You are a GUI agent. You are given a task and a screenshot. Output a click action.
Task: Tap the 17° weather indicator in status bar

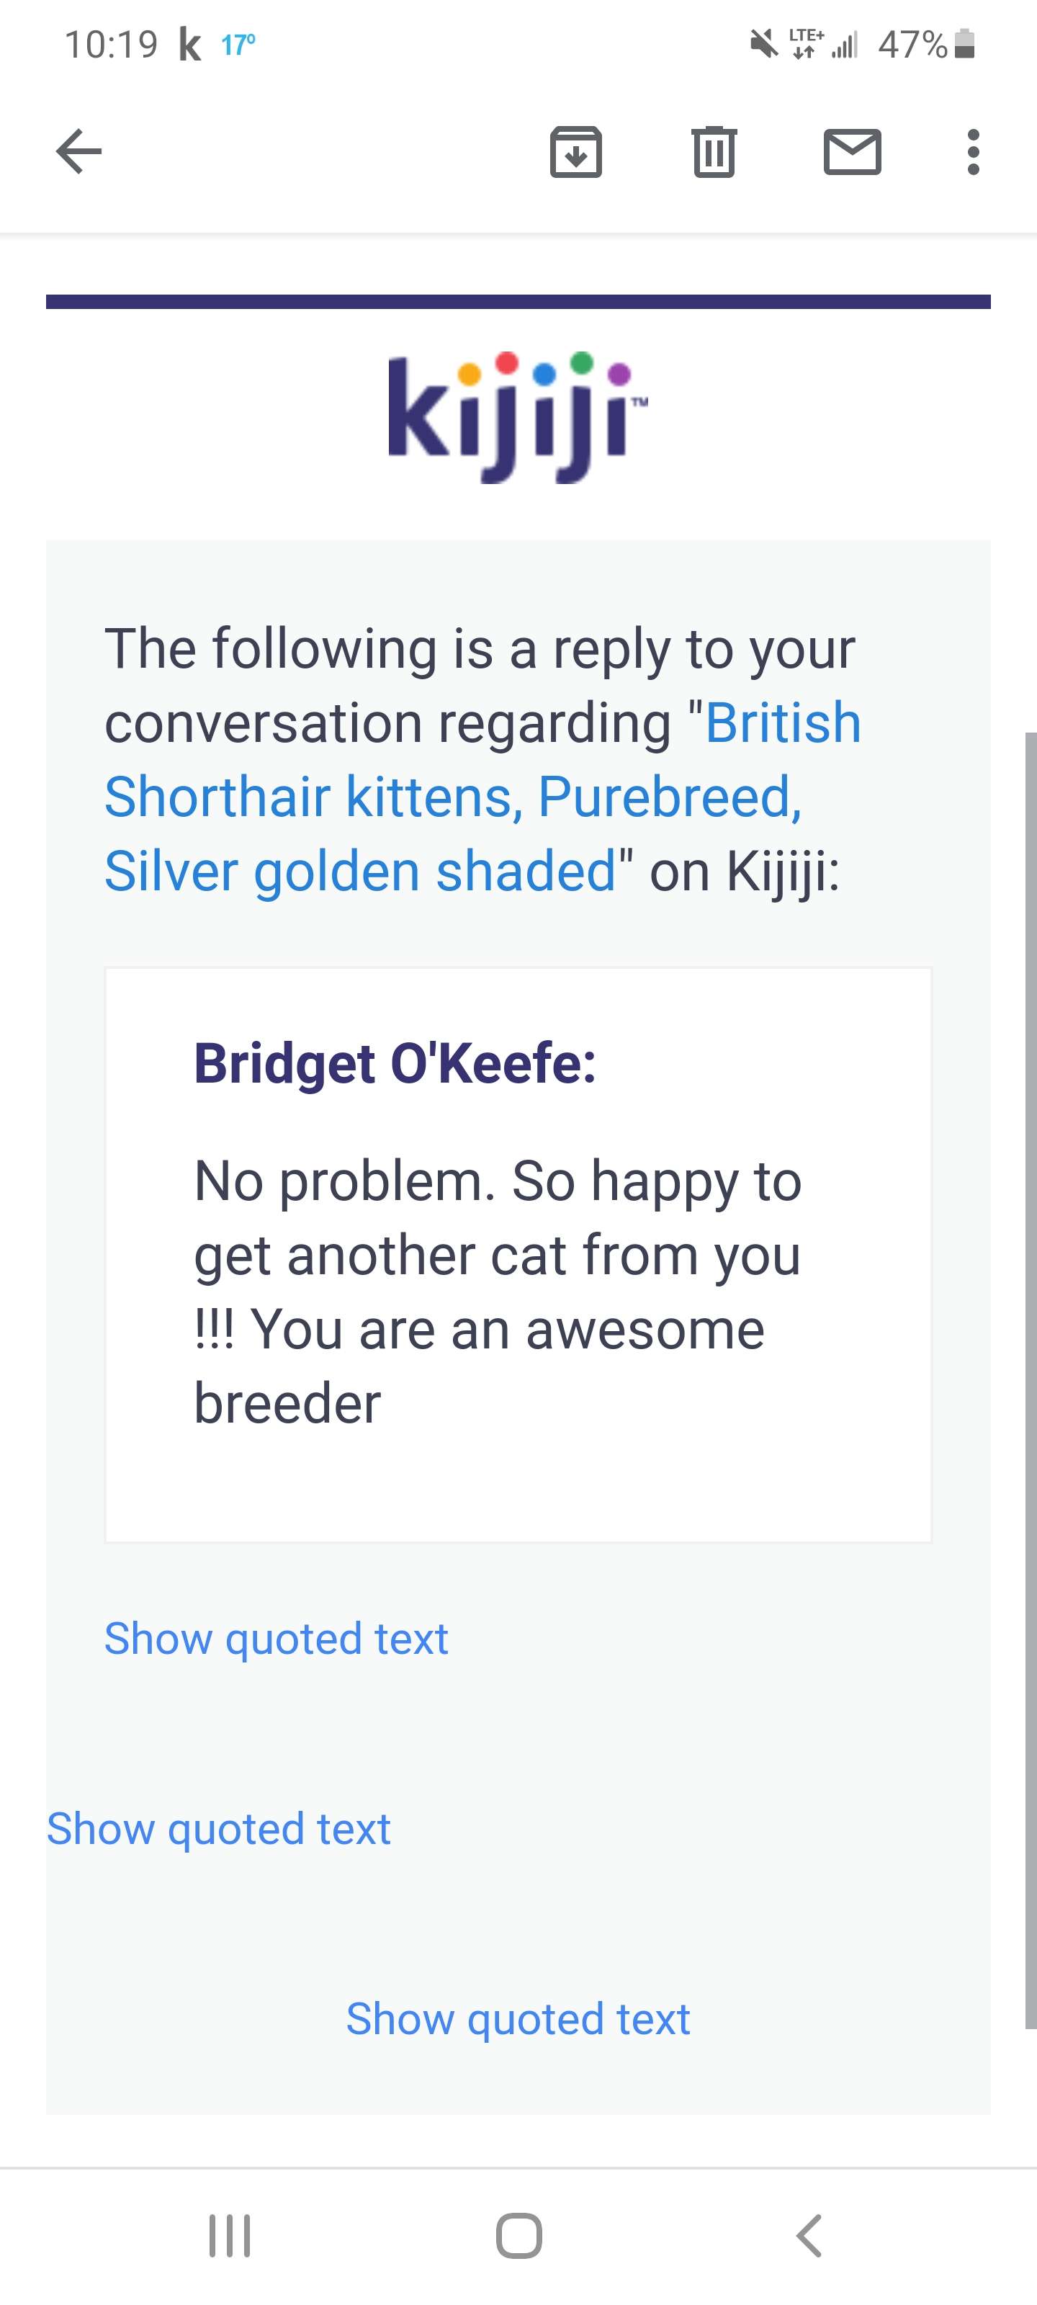tap(238, 44)
